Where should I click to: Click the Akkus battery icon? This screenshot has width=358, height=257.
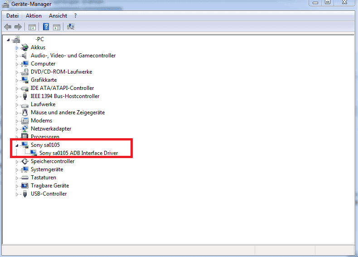[24, 47]
